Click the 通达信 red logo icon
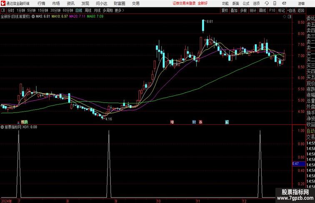This screenshot has width=315, height=203. point(3,3)
